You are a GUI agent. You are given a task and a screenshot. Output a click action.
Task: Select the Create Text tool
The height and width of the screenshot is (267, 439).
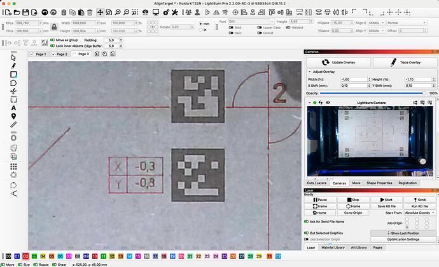tap(13, 108)
